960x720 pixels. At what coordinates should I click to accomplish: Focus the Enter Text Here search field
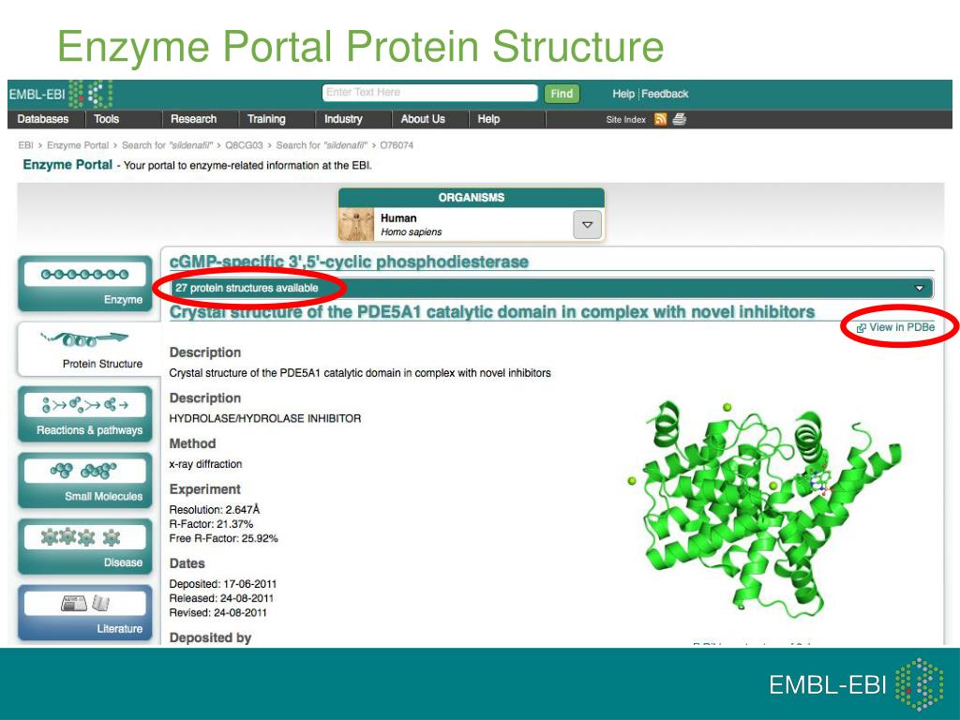click(429, 93)
